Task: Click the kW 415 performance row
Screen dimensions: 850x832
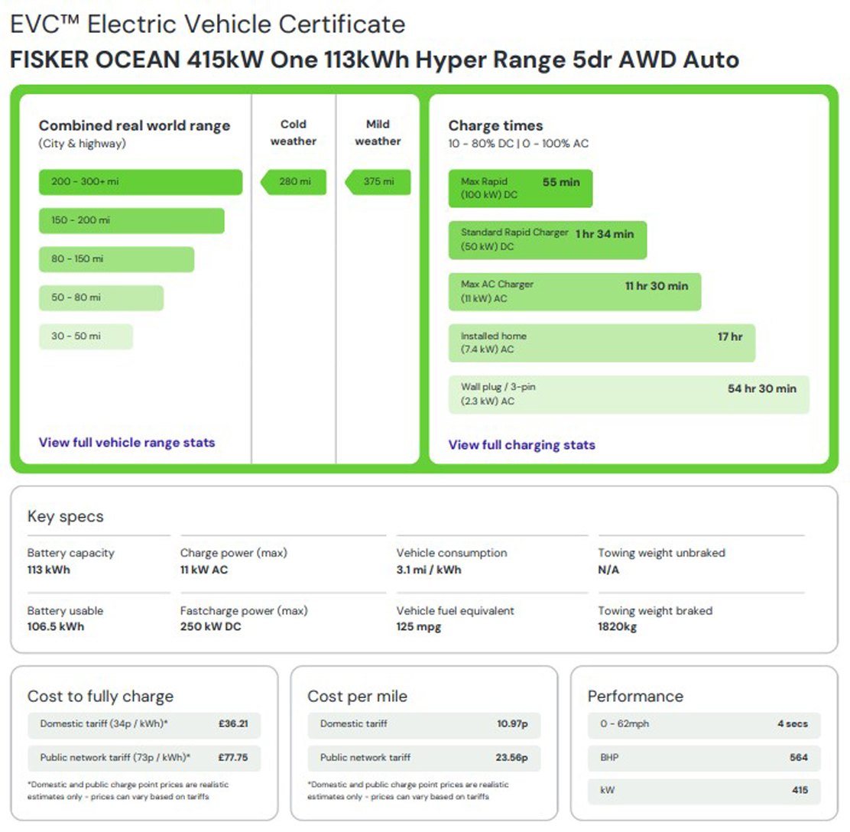Action: (704, 791)
